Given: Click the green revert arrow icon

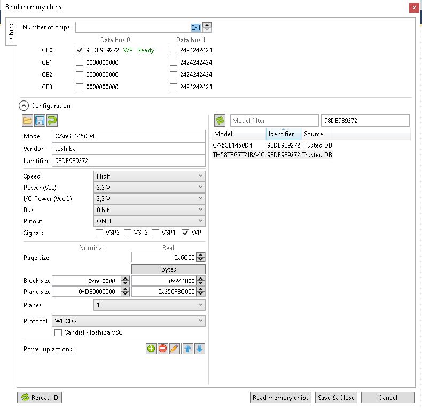Looking at the screenshot, I should (52, 120).
